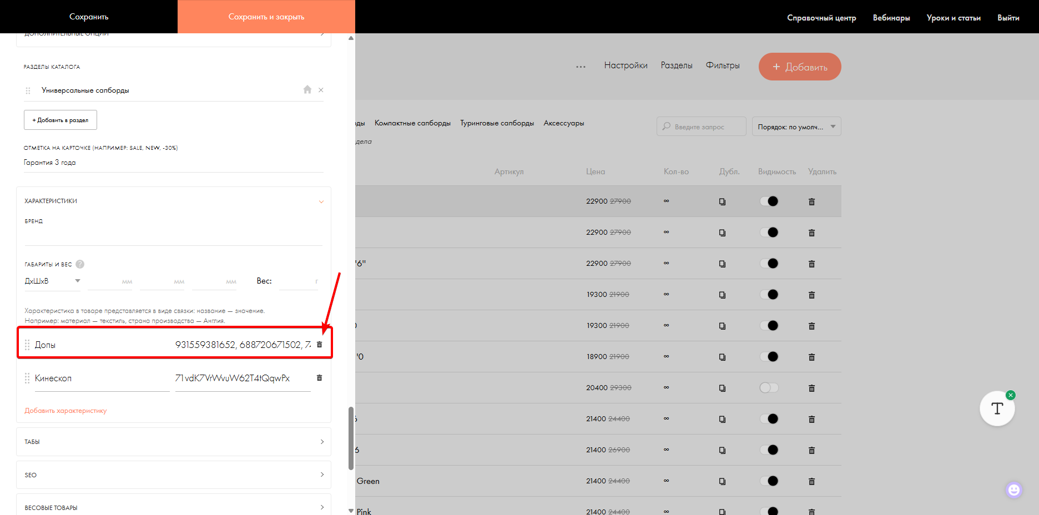Collapse the Характеристики section chevron
The image size is (1039, 515).
(321, 201)
